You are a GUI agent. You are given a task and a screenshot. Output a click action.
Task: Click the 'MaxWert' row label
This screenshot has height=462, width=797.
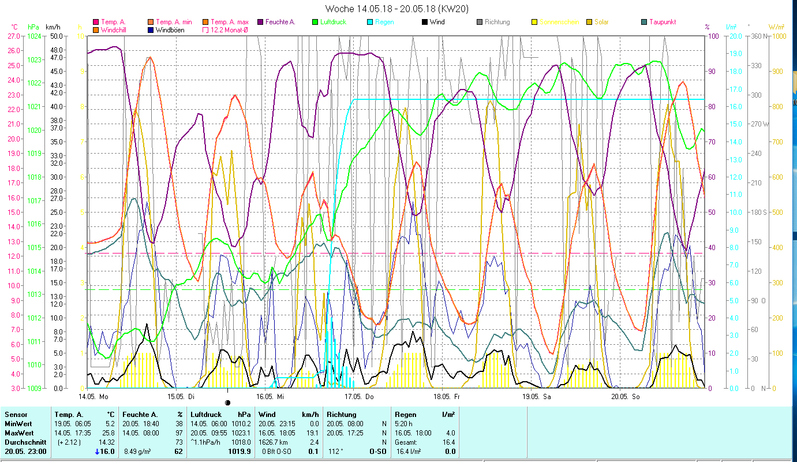(x=20, y=433)
